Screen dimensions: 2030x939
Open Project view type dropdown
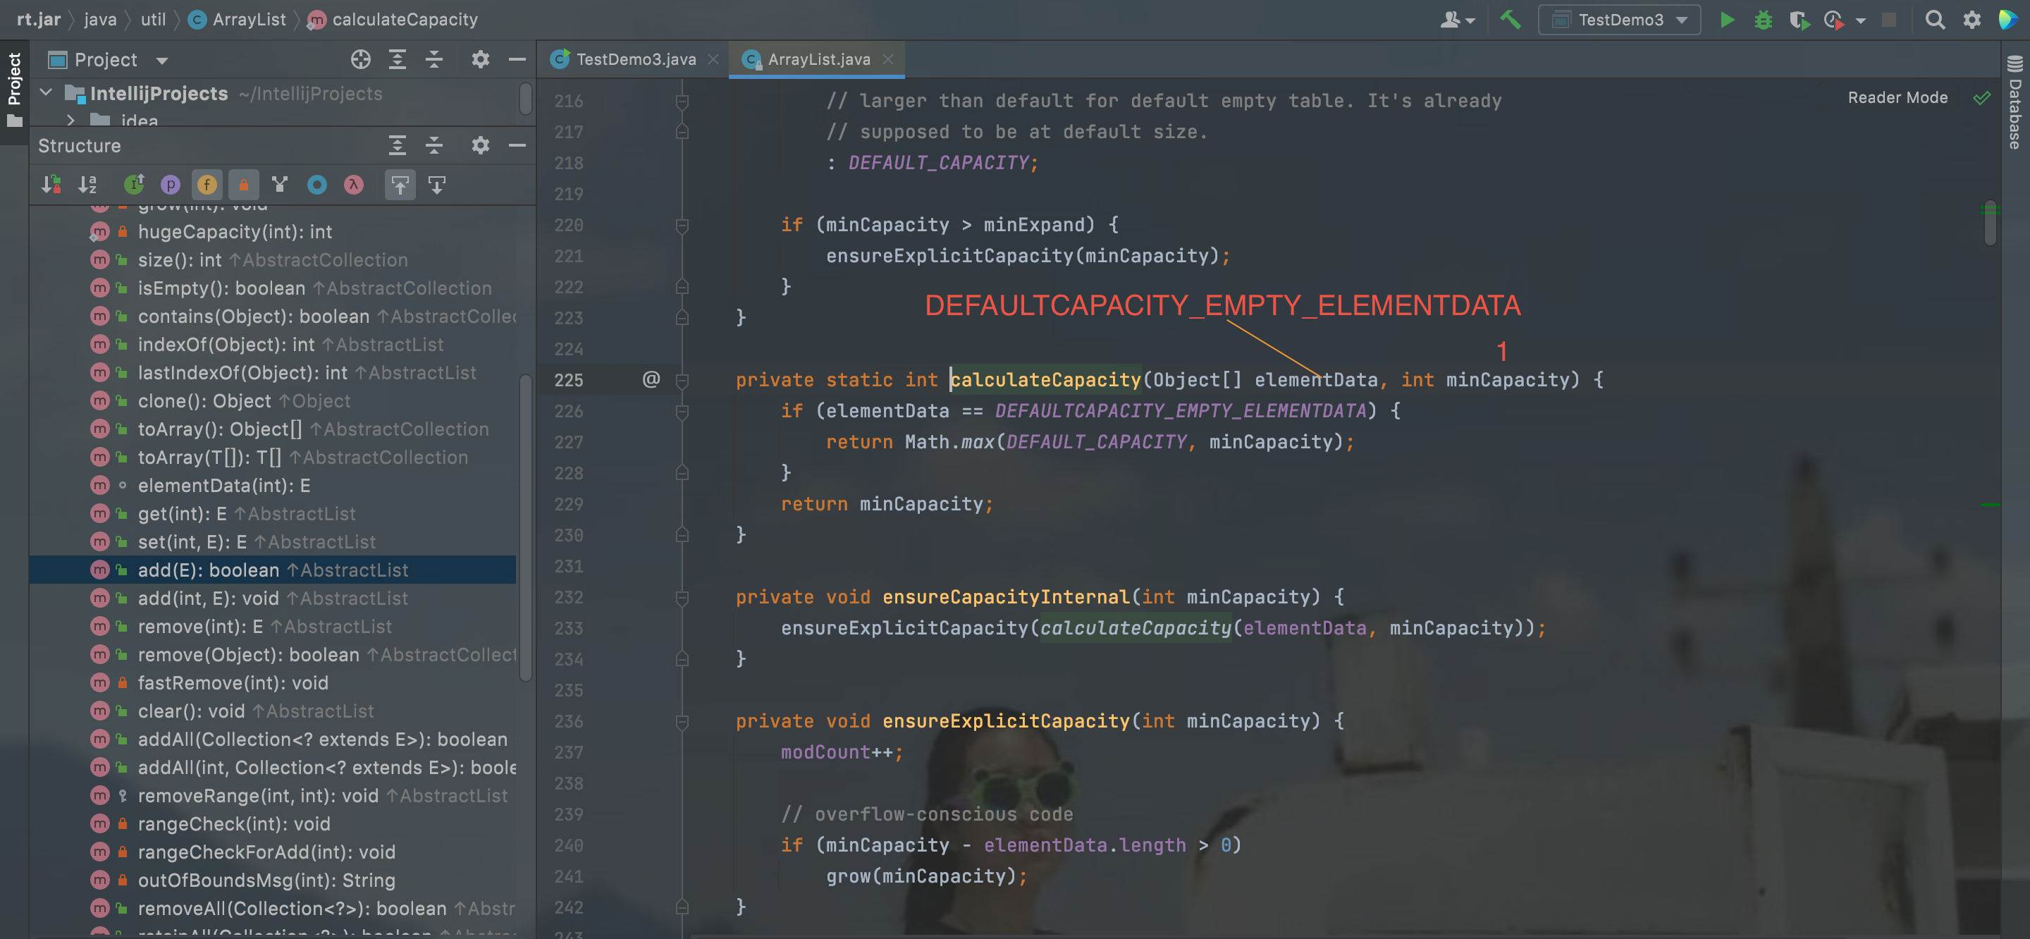161,61
